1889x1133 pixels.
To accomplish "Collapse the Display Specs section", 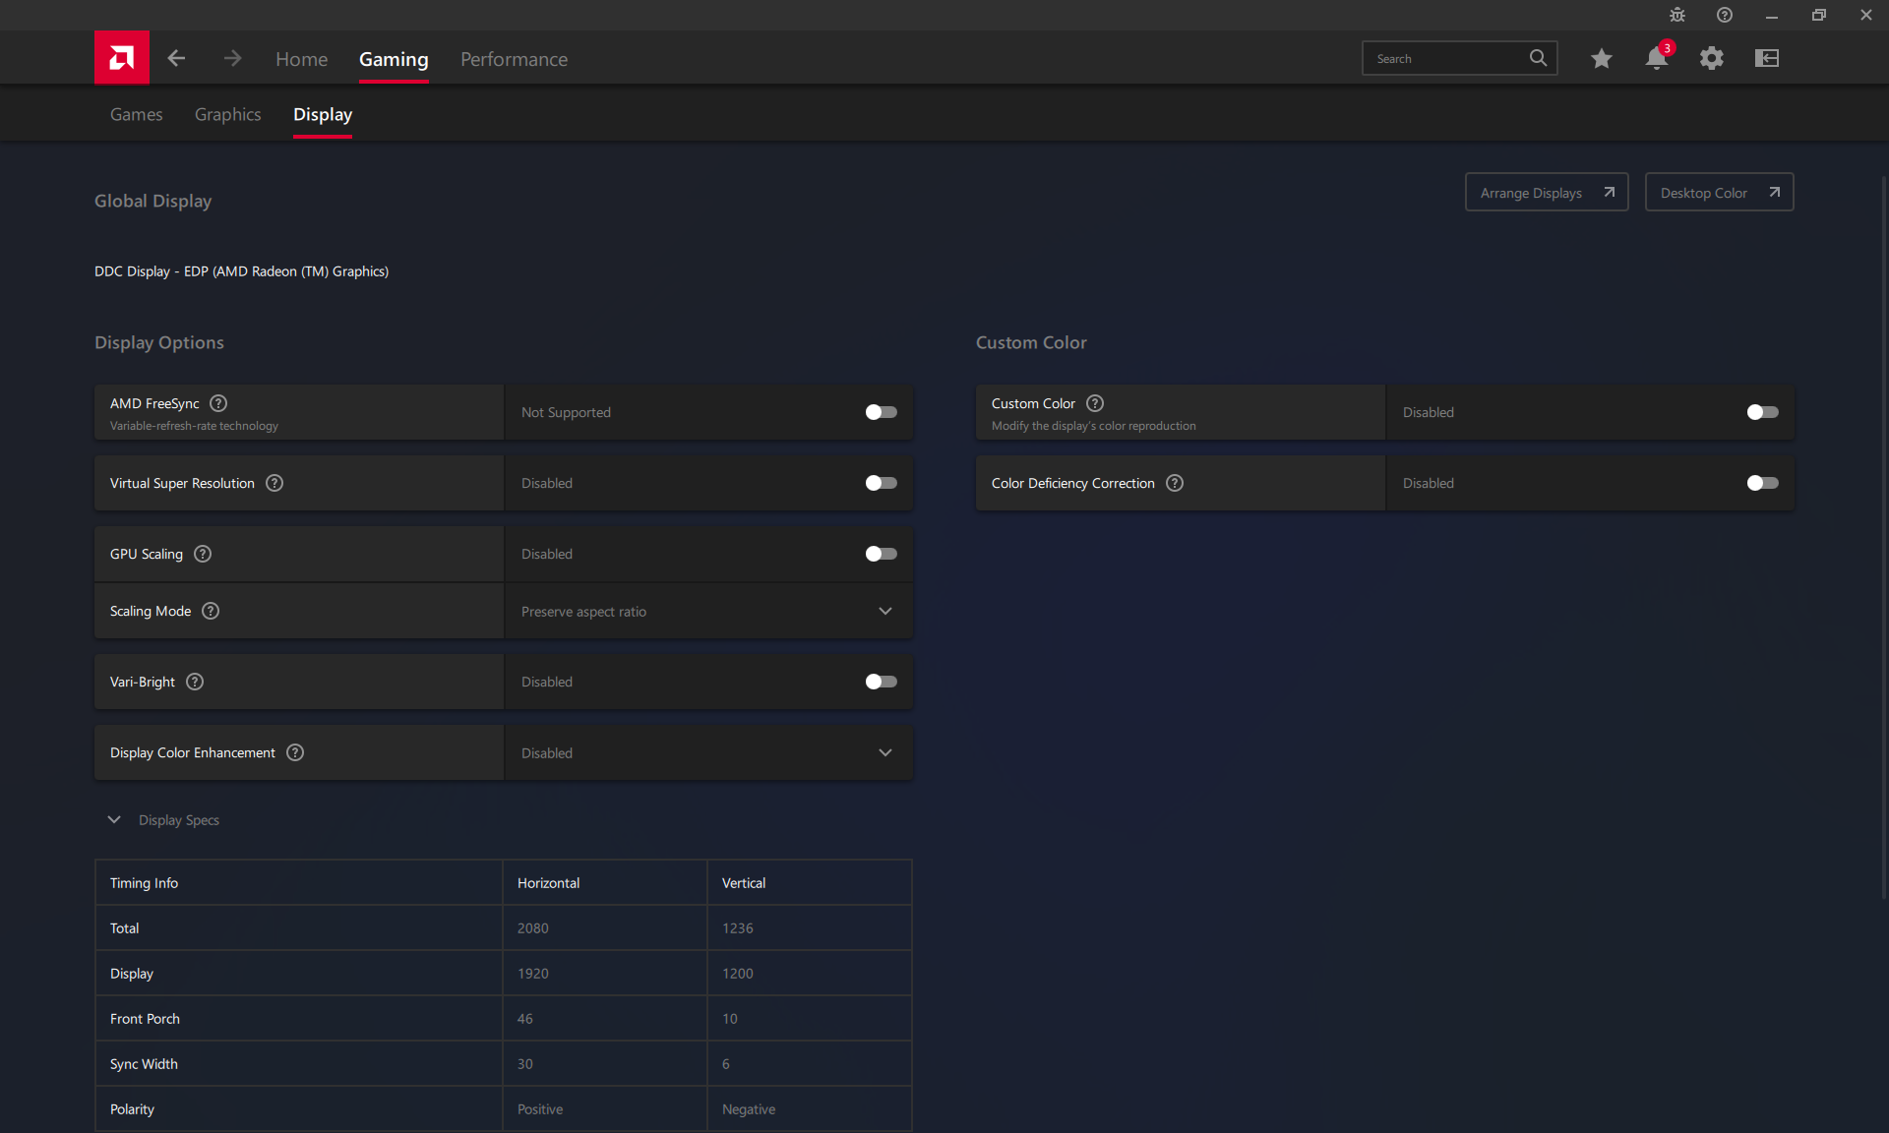I will 114,819.
